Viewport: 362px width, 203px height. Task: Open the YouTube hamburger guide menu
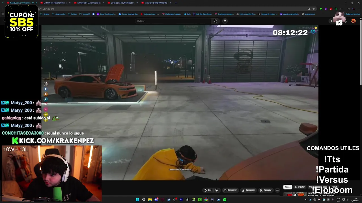5,21
